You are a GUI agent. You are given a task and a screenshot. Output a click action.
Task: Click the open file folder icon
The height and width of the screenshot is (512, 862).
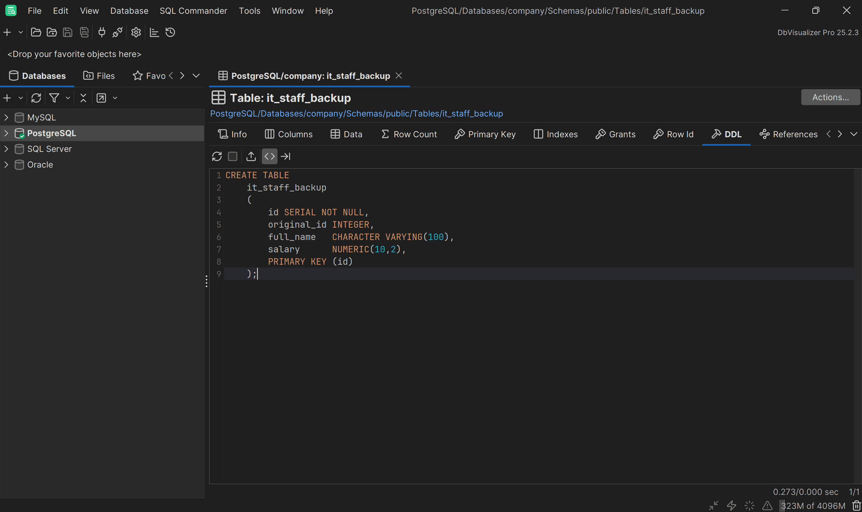click(x=36, y=33)
